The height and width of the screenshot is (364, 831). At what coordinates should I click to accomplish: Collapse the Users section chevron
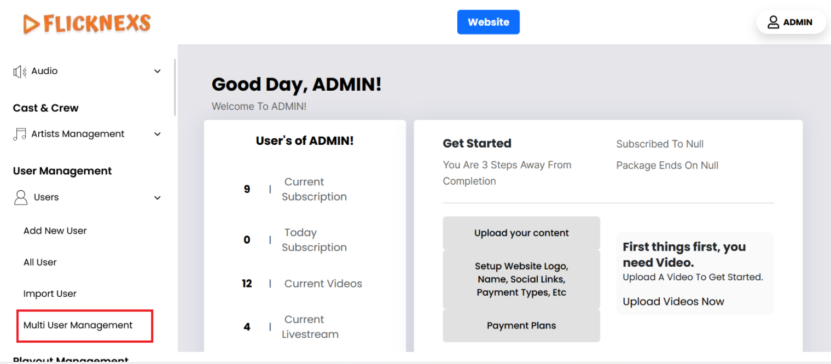(158, 198)
